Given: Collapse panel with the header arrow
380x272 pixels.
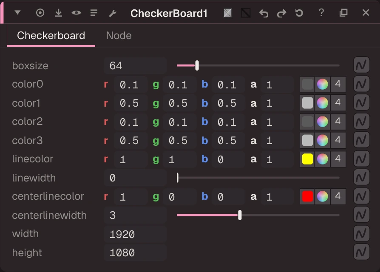Looking at the screenshot, I should 17,12.
